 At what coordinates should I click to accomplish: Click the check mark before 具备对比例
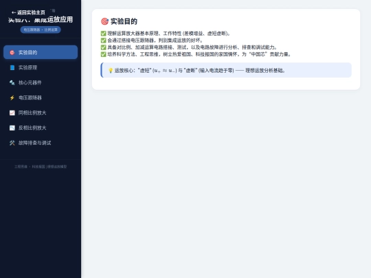pyautogui.click(x=103, y=47)
